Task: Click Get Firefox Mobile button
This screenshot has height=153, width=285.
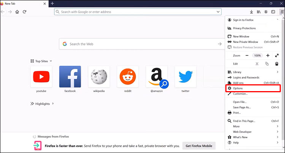Action: tap(199, 146)
